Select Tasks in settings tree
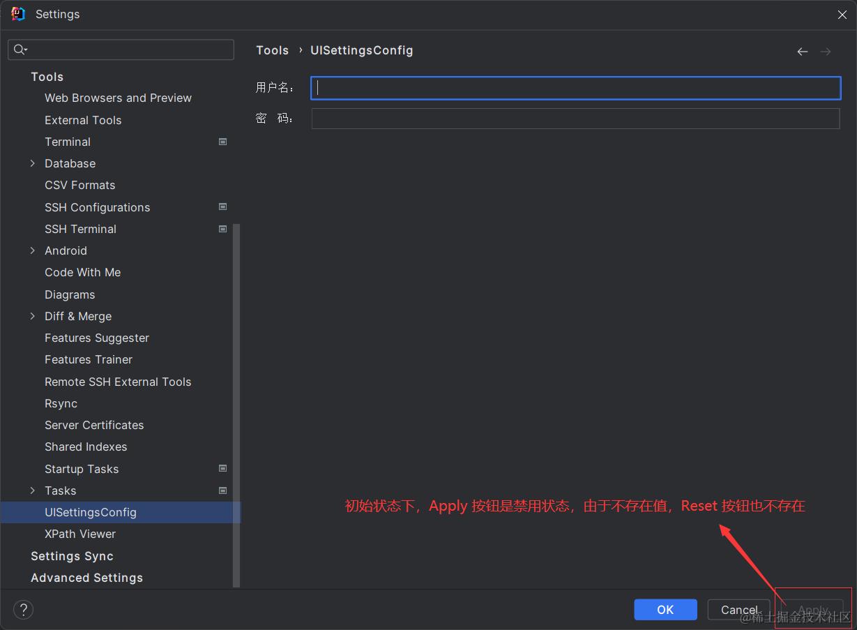The width and height of the screenshot is (857, 630). (x=60, y=490)
